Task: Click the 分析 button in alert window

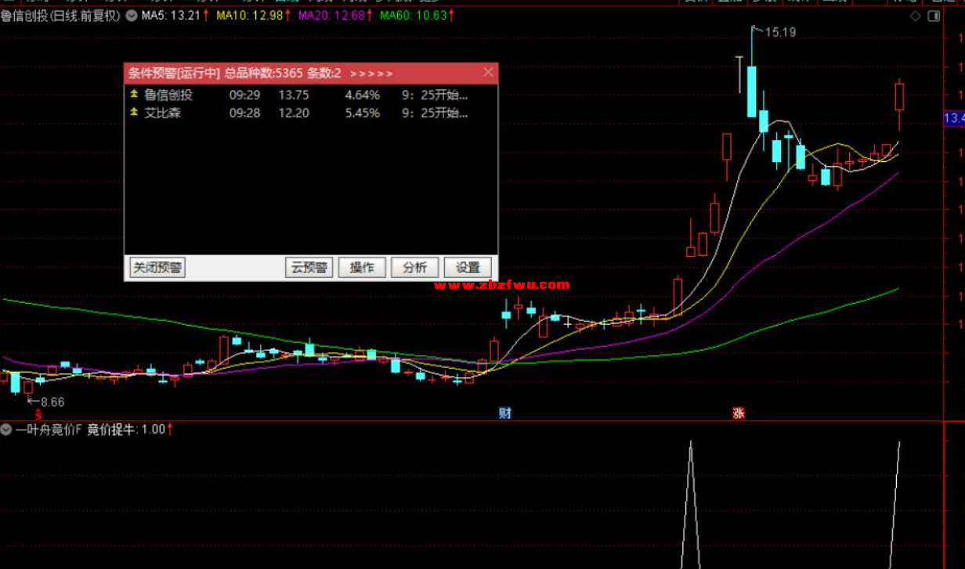Action: [x=415, y=268]
